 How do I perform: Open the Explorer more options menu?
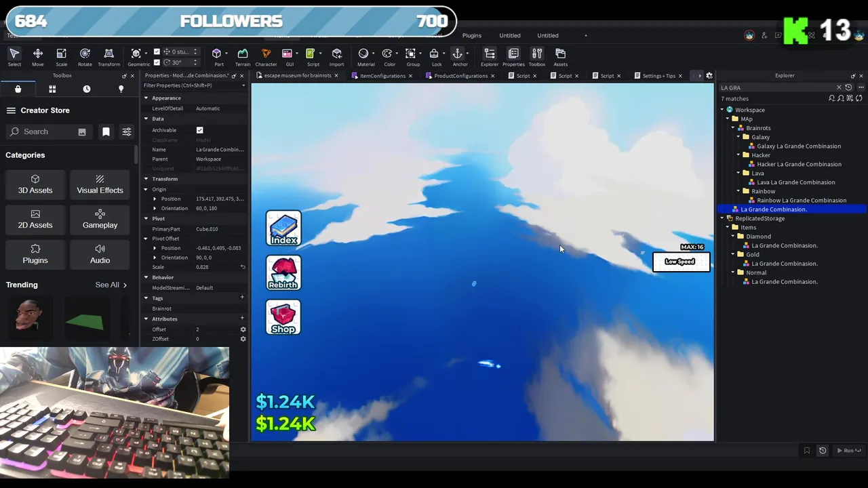click(x=861, y=87)
